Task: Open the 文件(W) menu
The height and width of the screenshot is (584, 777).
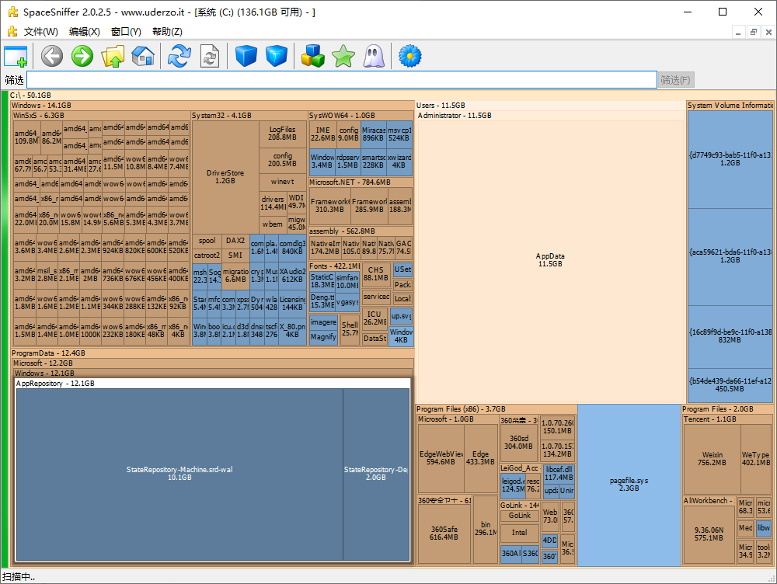Action: tap(40, 32)
